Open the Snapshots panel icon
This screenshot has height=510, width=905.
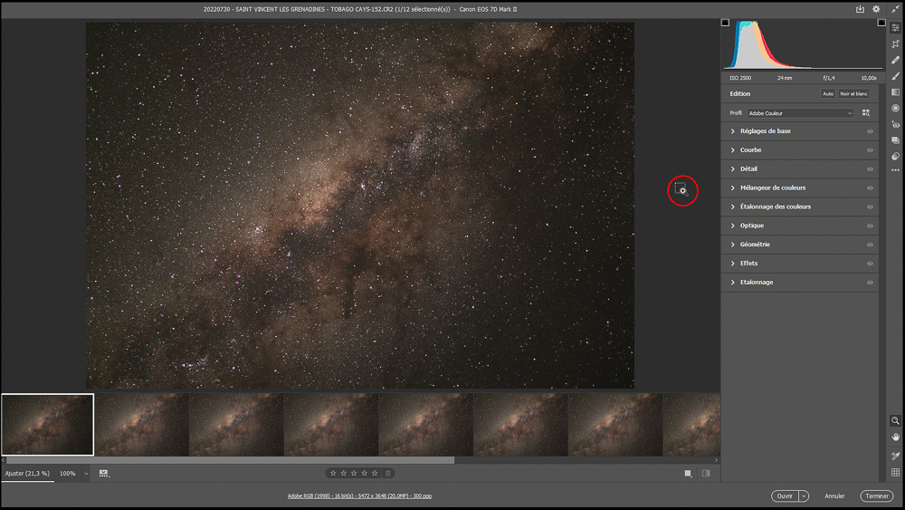point(895,140)
